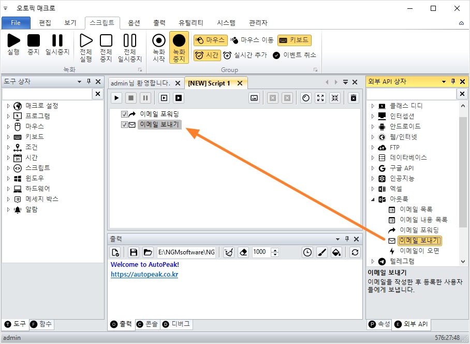Screen dimensions: 470x344
Task: Click the 전체 일시중지 pause-all icon
Action: click(x=130, y=48)
